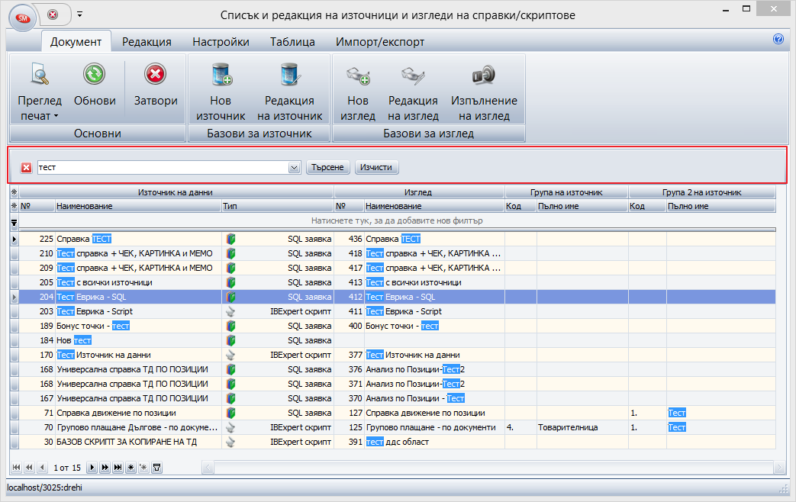The image size is (796, 502).
Task: Click view cell Анализ по Позиции - Тест
Action: click(434, 398)
